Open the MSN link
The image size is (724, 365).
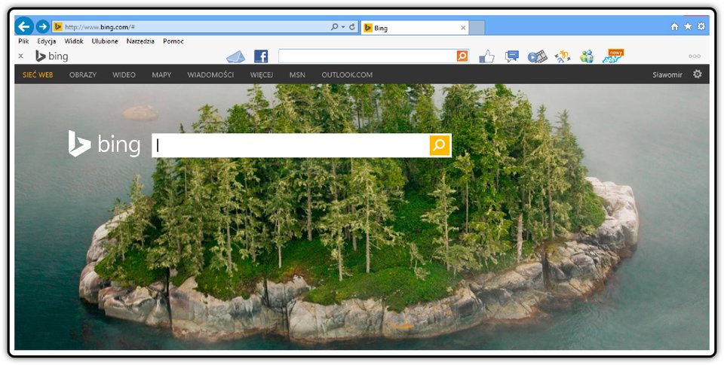tap(297, 75)
